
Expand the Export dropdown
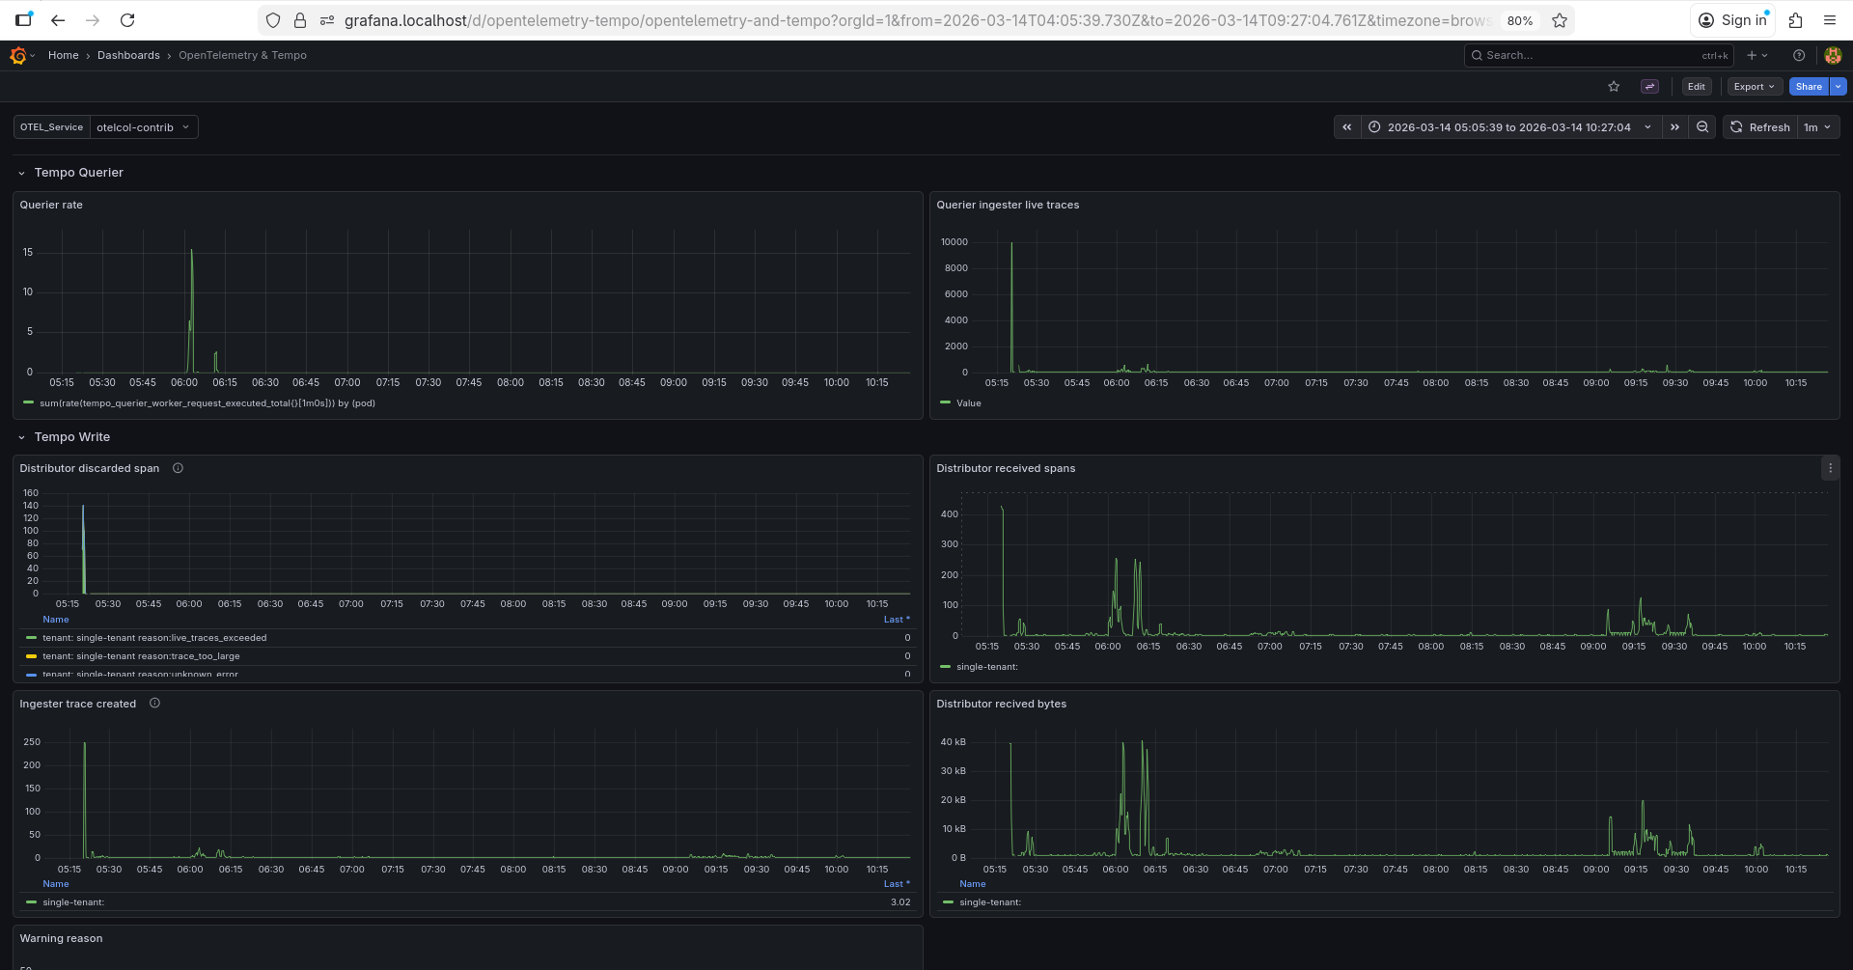(1755, 87)
